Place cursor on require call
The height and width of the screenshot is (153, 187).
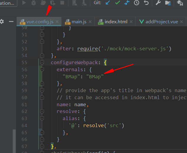coord(88,49)
